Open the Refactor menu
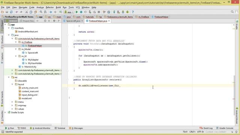Viewport: 240px width, 135px height. point(50,7)
